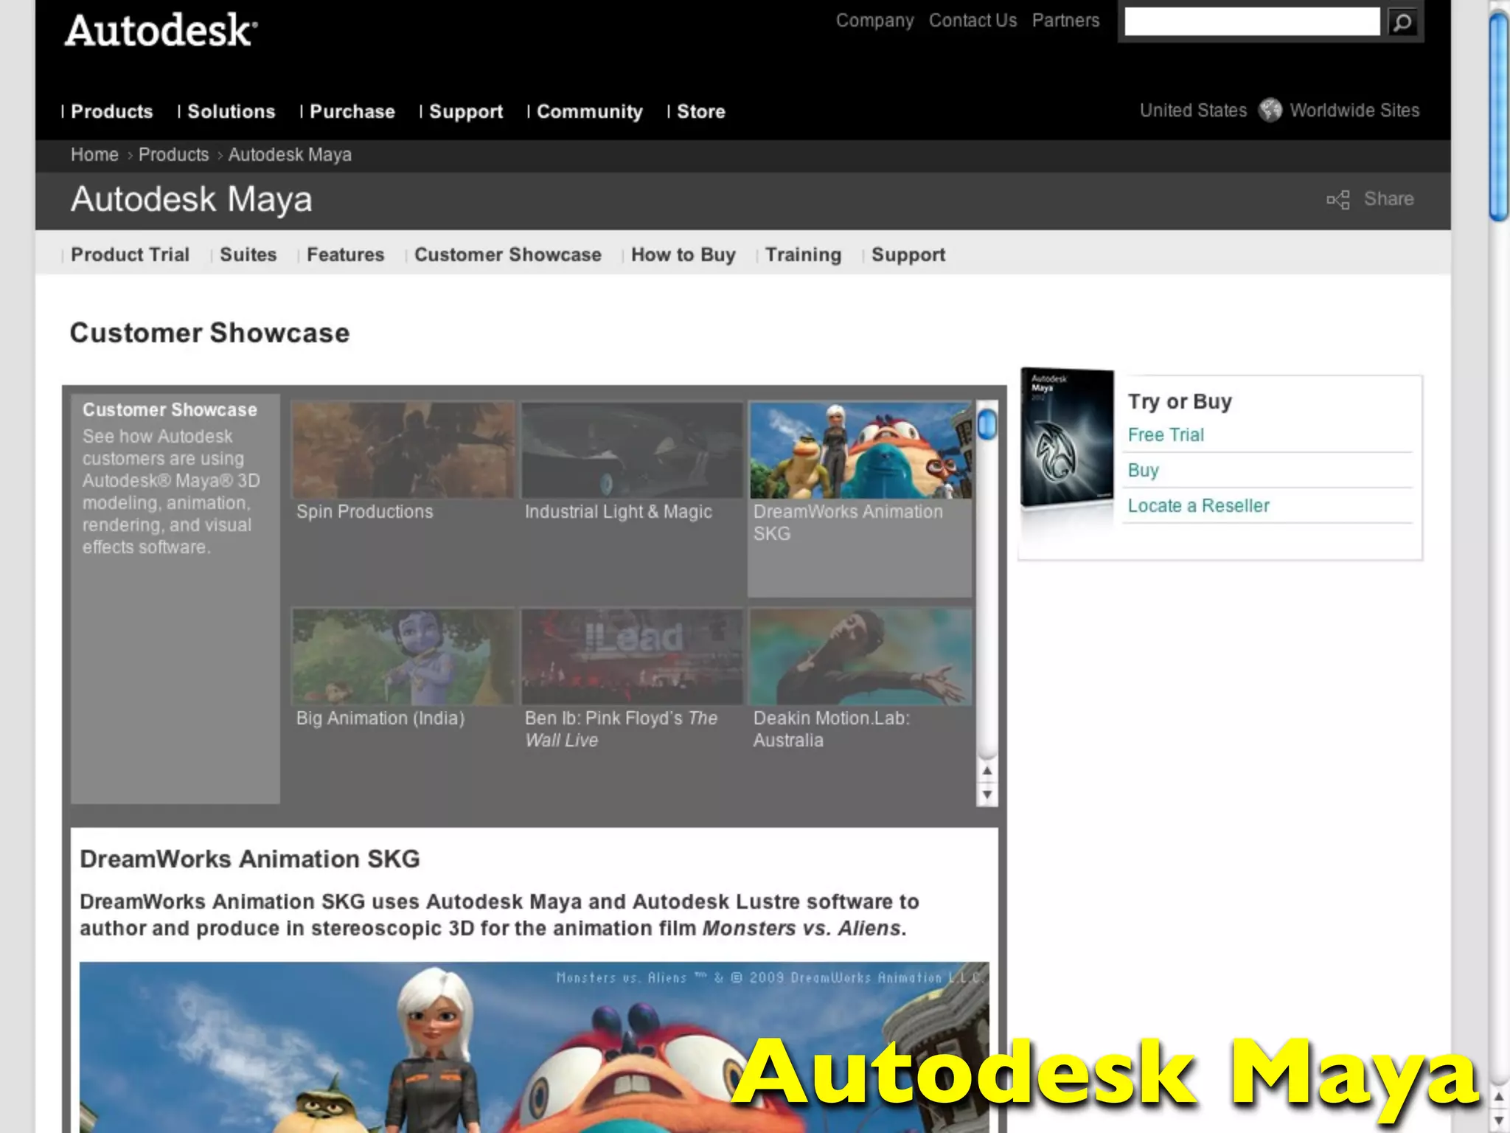Click the showcase panel scrollbar handle
1510x1133 pixels.
point(987,424)
